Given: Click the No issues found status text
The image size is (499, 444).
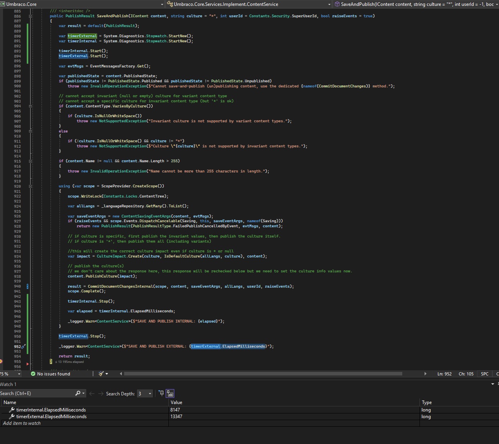Looking at the screenshot, I should click(54, 374).
